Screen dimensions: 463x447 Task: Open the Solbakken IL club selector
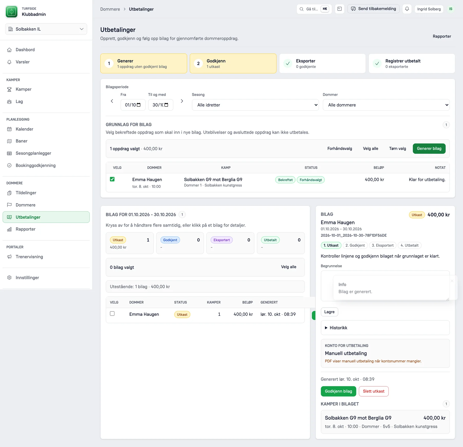click(x=46, y=29)
